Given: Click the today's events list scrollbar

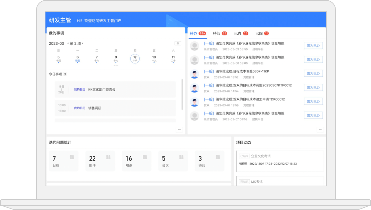Looking at the screenshot, I should (x=182, y=94).
